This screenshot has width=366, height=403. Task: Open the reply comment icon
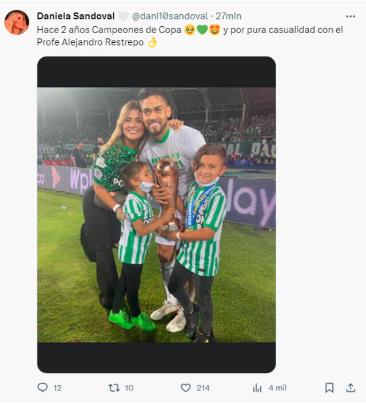(42, 388)
